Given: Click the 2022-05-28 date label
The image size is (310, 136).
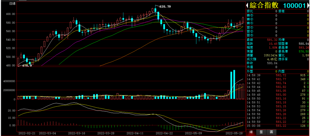Looking at the screenshot, I should point(234,133).
